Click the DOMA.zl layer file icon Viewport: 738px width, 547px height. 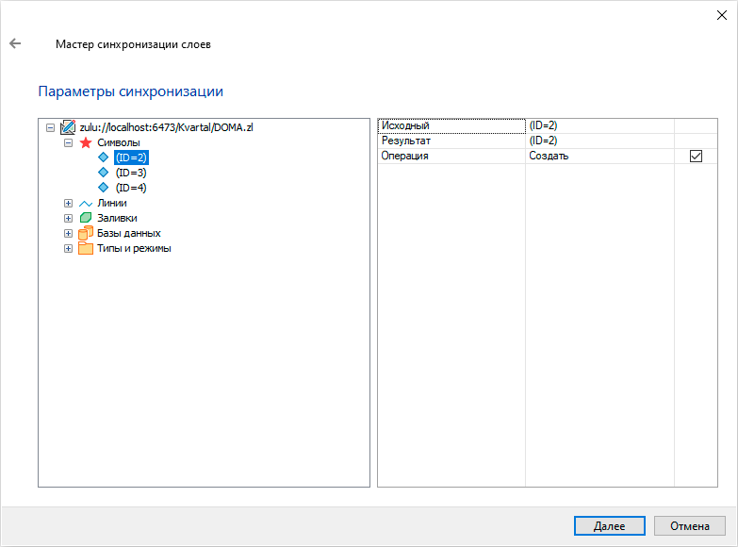click(68, 127)
